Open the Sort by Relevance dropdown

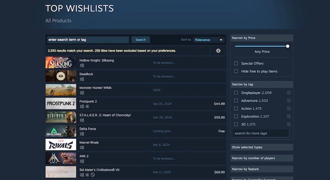(209, 40)
